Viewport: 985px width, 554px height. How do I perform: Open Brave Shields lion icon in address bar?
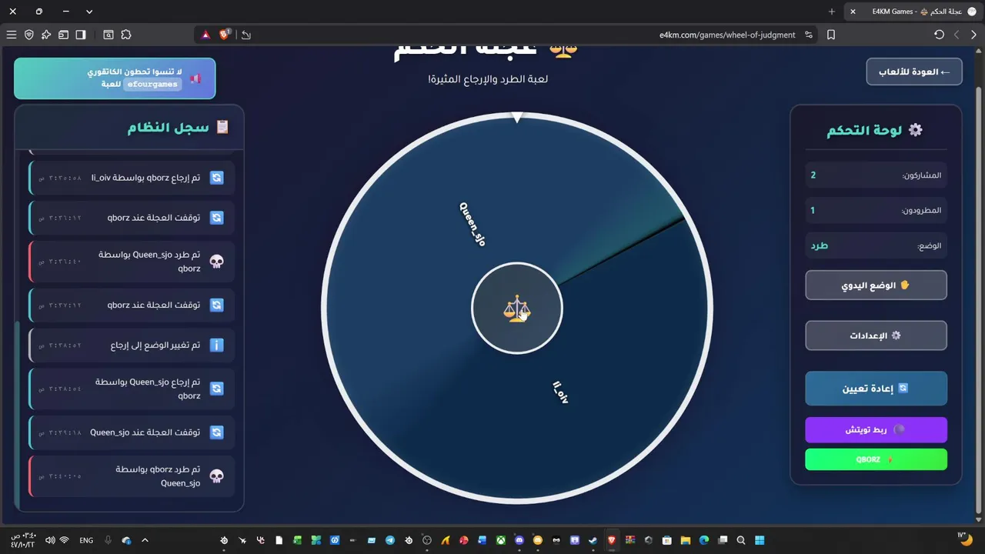coord(225,35)
